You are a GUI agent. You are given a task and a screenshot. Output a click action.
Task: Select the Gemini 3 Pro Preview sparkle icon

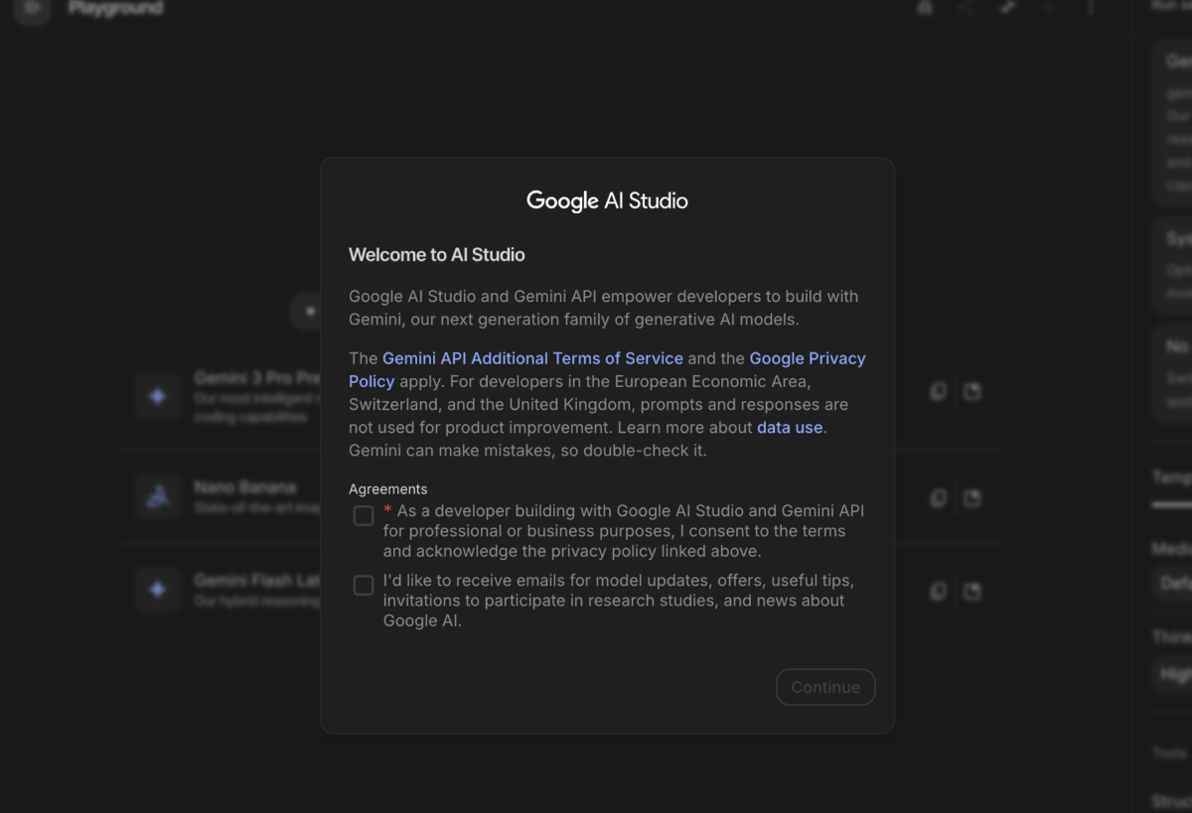(x=157, y=396)
